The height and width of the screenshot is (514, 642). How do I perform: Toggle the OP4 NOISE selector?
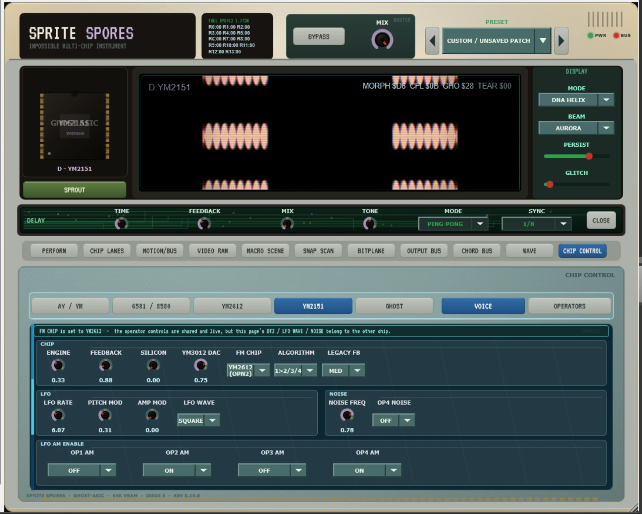[393, 420]
